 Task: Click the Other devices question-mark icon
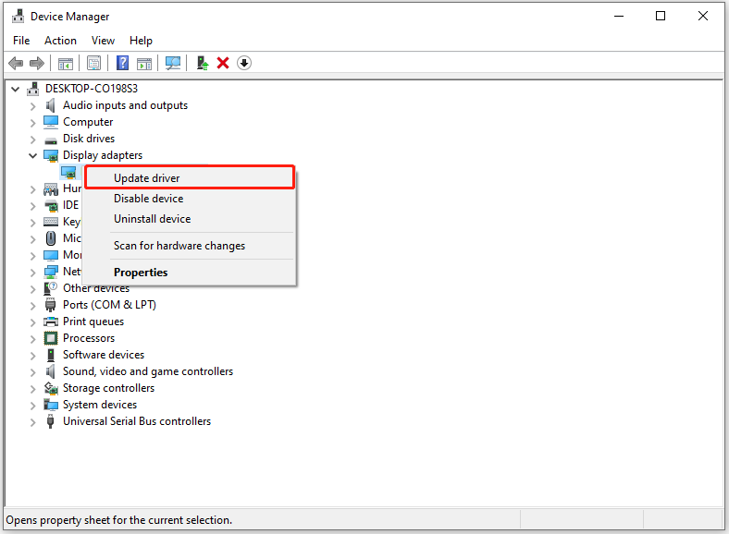coord(50,288)
